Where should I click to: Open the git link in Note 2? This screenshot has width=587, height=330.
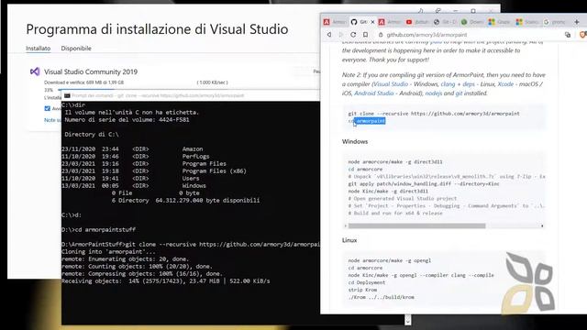459,93
